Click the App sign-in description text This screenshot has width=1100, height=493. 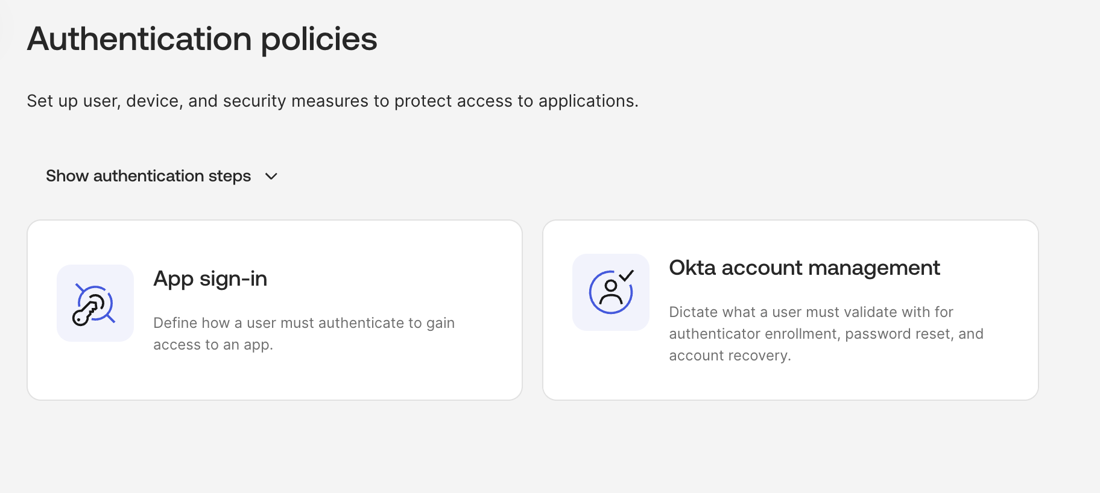[304, 333]
